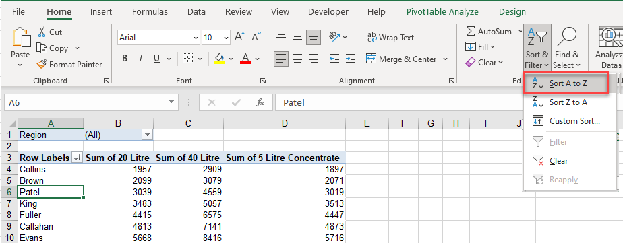623x243 pixels.
Task: Switch to the PivotTable Analyze tab
Action: click(442, 12)
